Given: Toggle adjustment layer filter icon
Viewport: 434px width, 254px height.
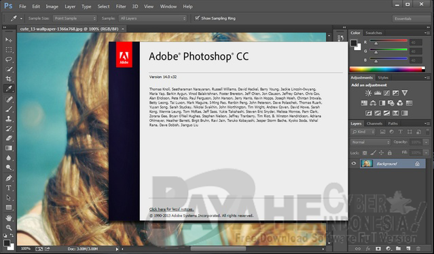Looking at the screenshot, I should click(391, 132).
